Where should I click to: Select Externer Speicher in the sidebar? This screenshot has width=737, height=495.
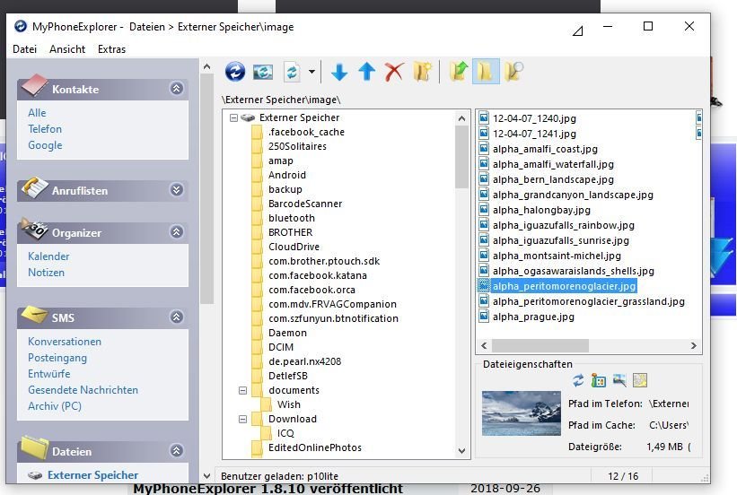coord(92,474)
